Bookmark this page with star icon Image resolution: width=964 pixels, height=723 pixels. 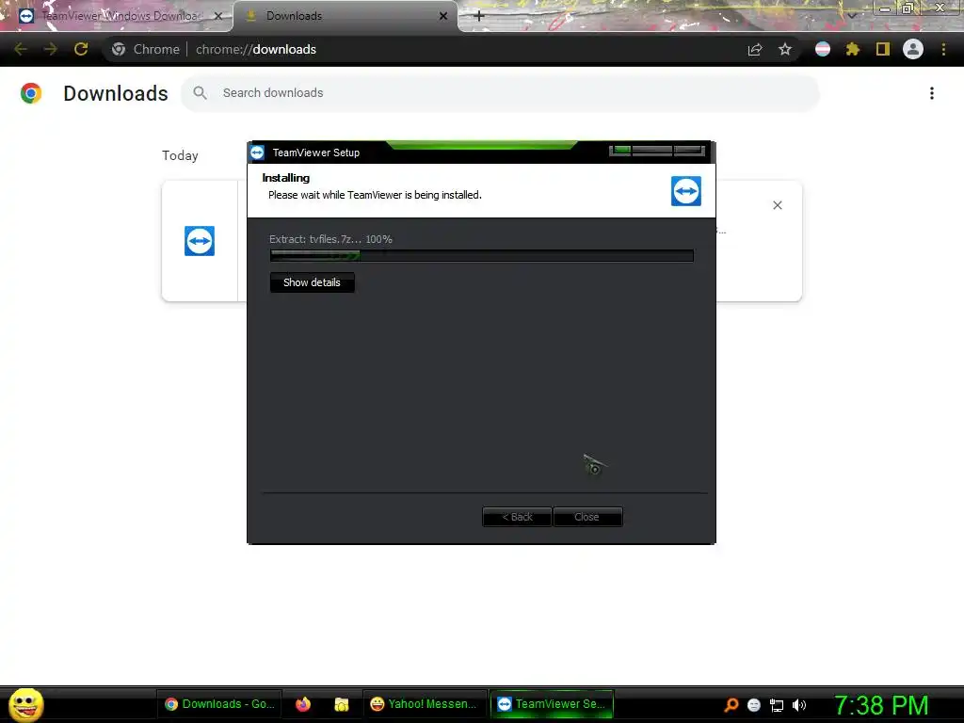[x=785, y=49]
